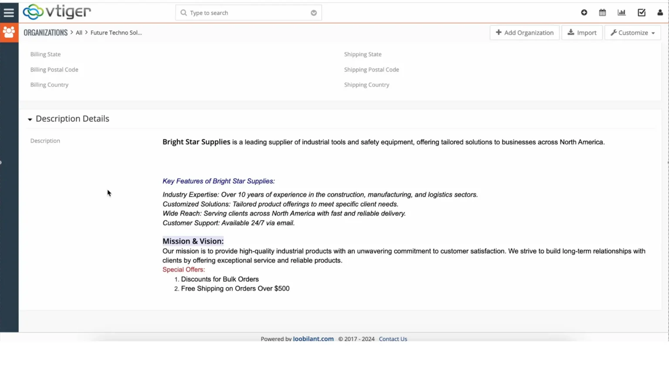The height and width of the screenshot is (369, 669).
Task: Open the user profile icon
Action: tap(660, 13)
